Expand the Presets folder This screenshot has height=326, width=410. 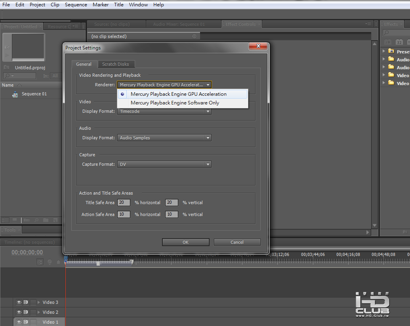pyautogui.click(x=383, y=51)
